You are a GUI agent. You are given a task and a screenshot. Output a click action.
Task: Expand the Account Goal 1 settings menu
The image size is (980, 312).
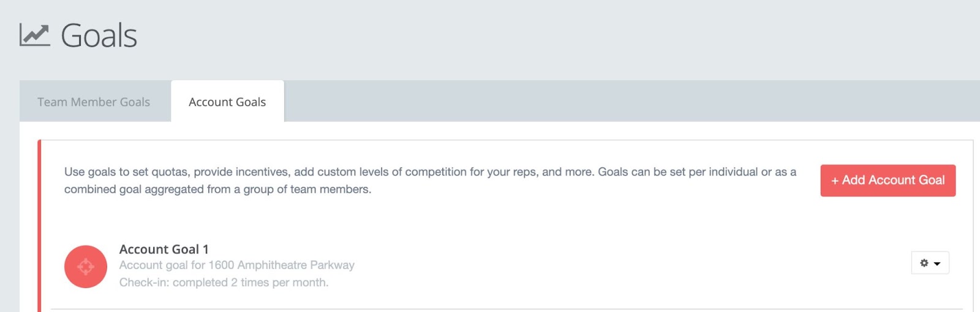(x=930, y=263)
